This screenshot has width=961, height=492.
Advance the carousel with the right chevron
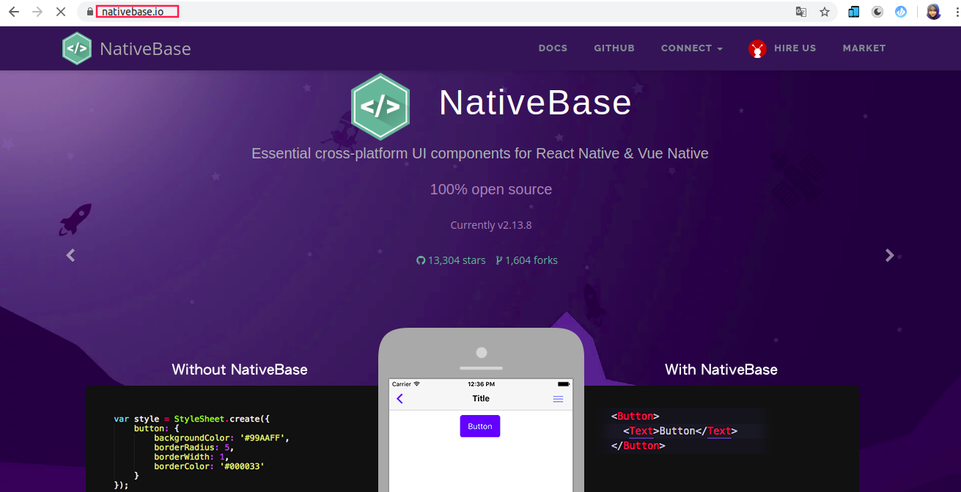(890, 255)
